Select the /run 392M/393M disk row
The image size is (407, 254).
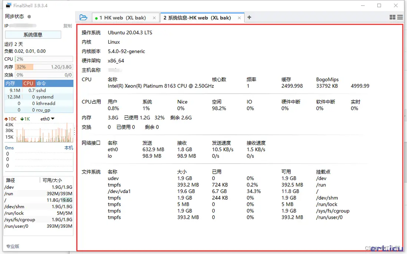point(39,193)
